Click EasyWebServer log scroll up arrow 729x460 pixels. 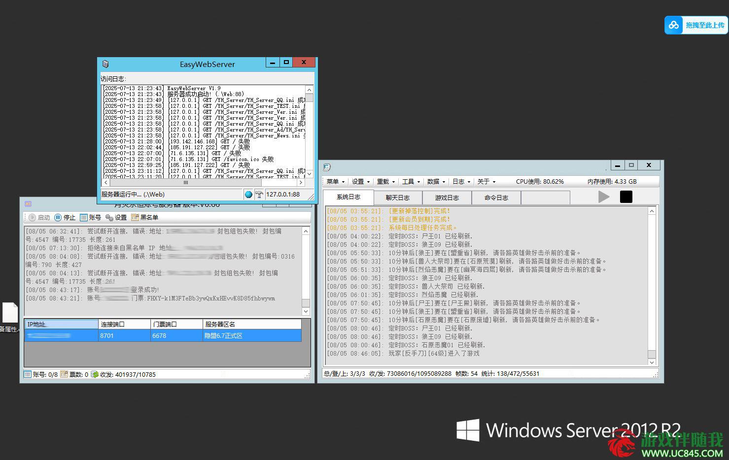pos(310,90)
